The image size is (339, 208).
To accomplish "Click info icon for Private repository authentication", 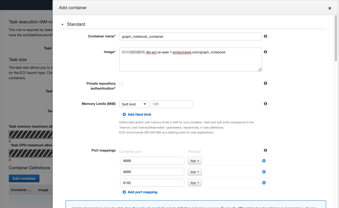I will (265, 83).
